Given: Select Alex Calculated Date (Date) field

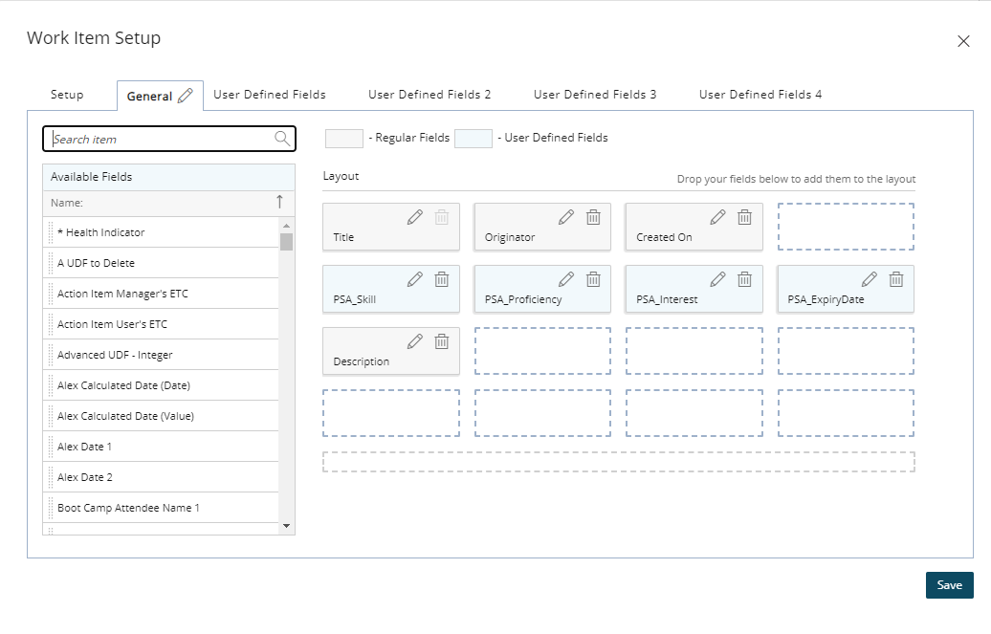Looking at the screenshot, I should tap(161, 385).
